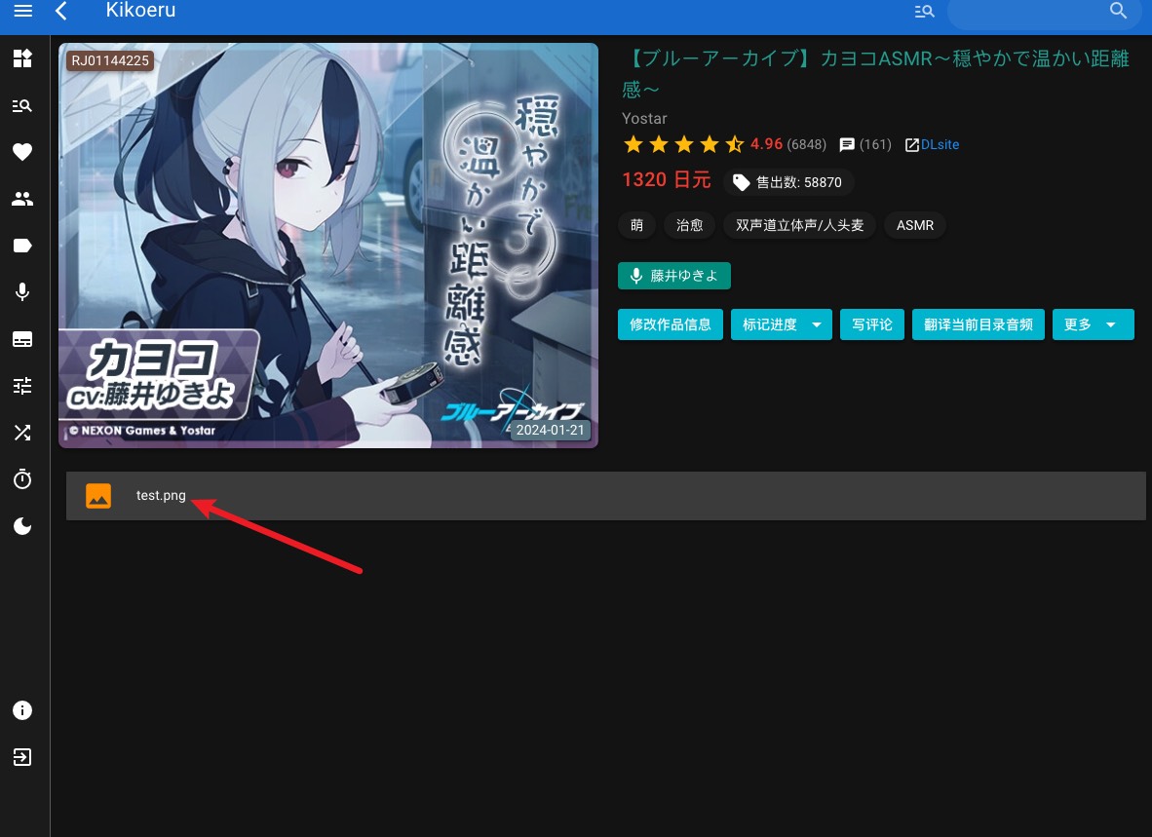Image resolution: width=1152 pixels, height=837 pixels.
Task: Select the ASMR tag chip
Action: pyautogui.click(x=914, y=225)
